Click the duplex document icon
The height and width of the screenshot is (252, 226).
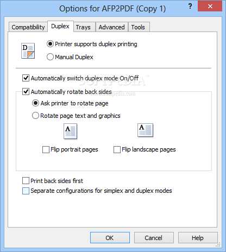tap(28, 51)
